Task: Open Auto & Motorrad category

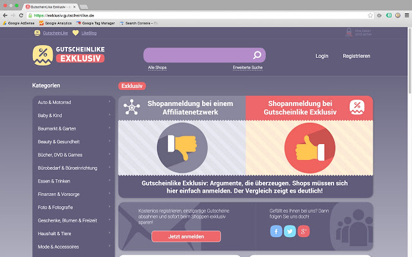Action: 54,102
